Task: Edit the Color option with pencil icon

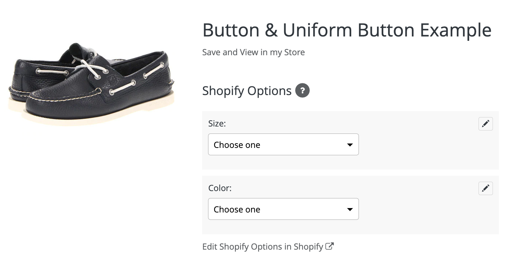Action: [486, 188]
